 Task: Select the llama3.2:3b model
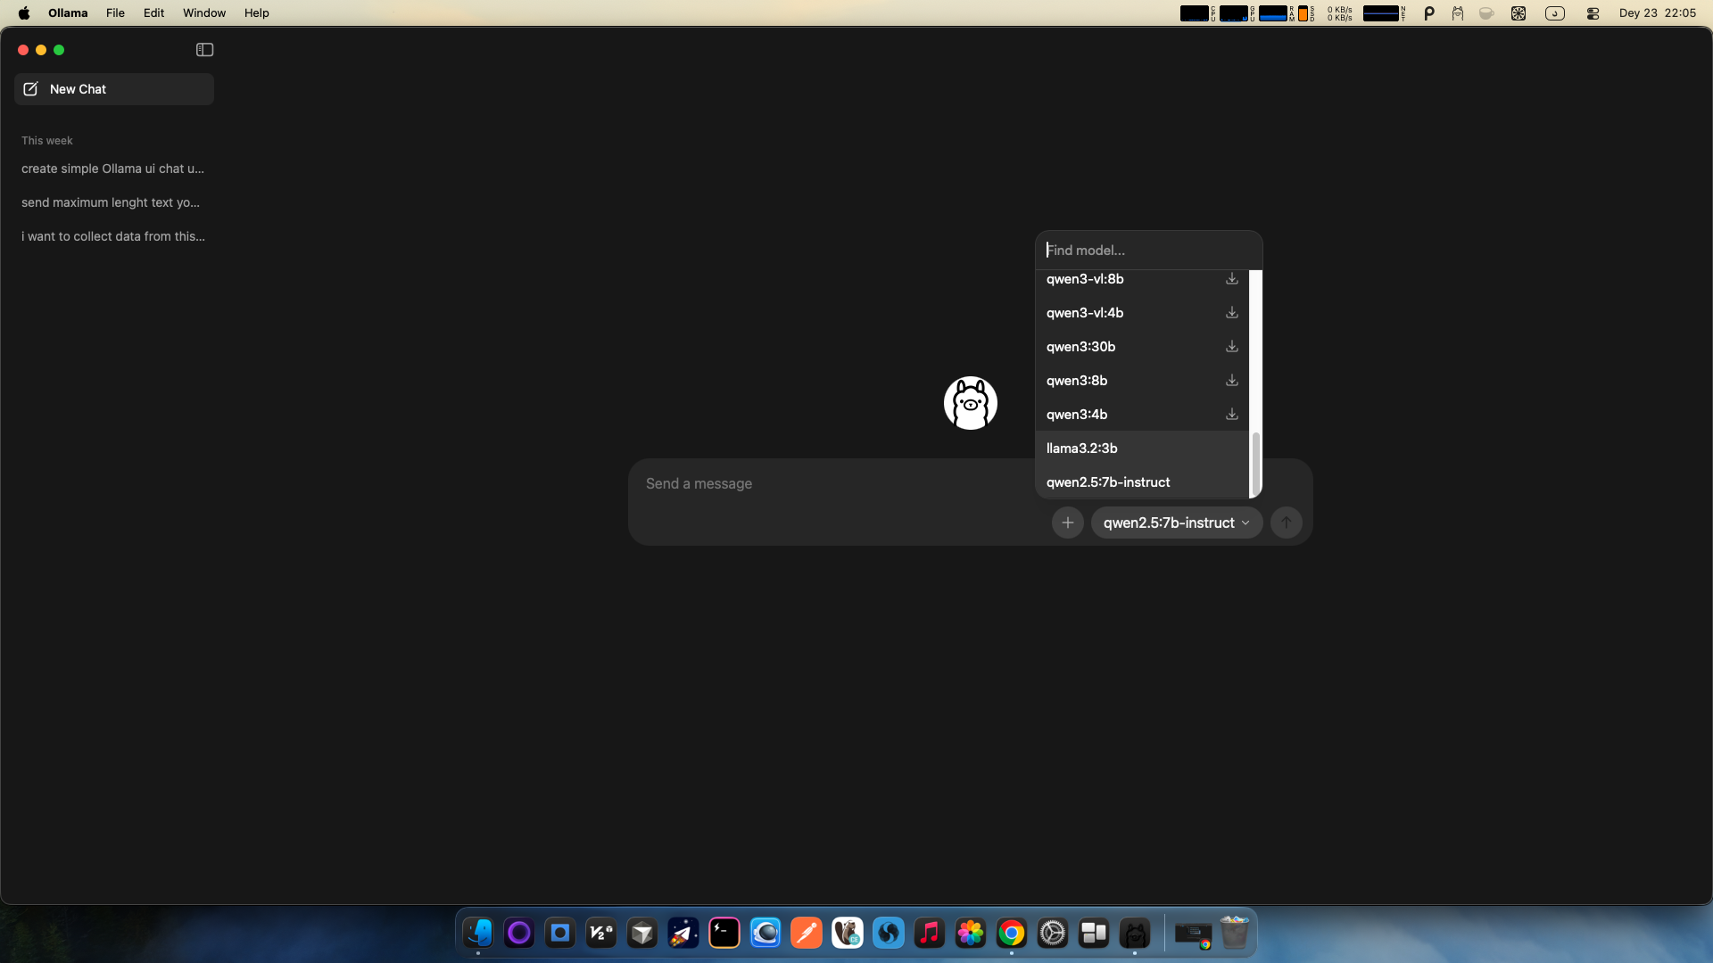pyautogui.click(x=1081, y=449)
